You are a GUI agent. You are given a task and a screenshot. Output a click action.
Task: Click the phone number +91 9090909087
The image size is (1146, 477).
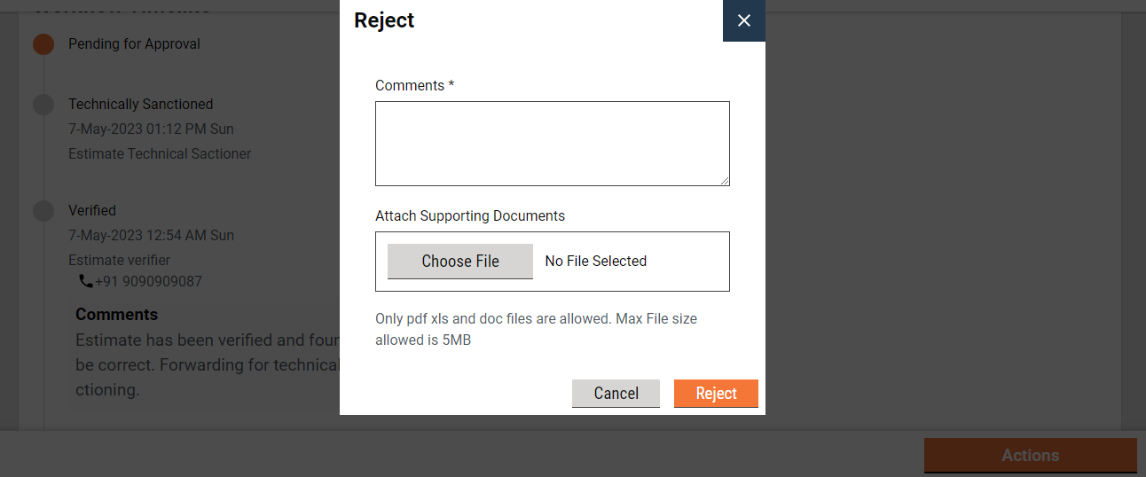point(148,282)
